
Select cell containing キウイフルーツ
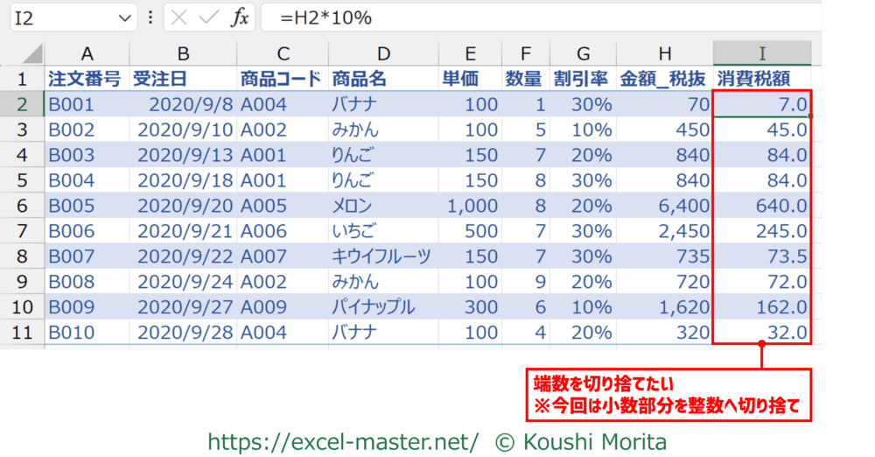382,257
